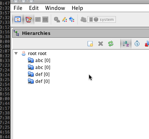Select the first abc [0] folder

click(x=39, y=61)
